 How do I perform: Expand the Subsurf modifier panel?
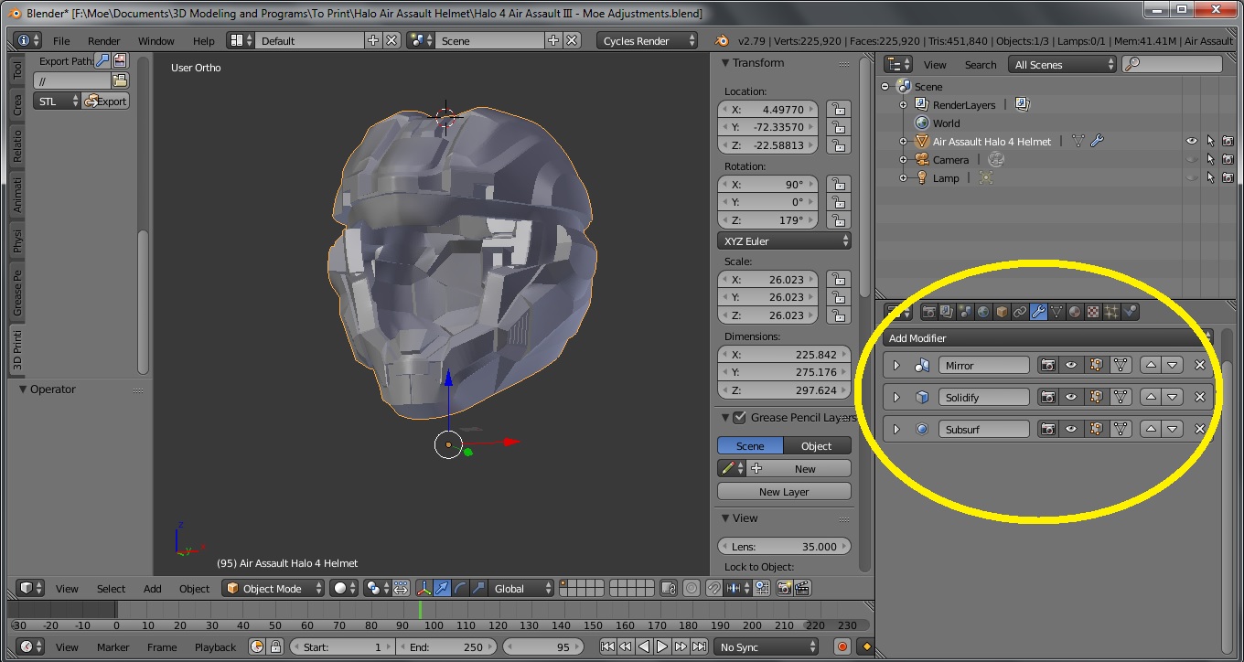click(x=896, y=429)
